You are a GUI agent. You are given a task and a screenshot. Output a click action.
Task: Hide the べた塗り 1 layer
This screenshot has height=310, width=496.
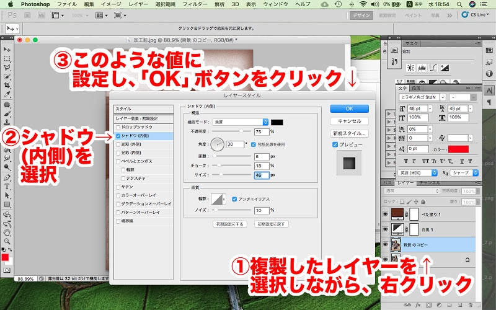pos(385,215)
